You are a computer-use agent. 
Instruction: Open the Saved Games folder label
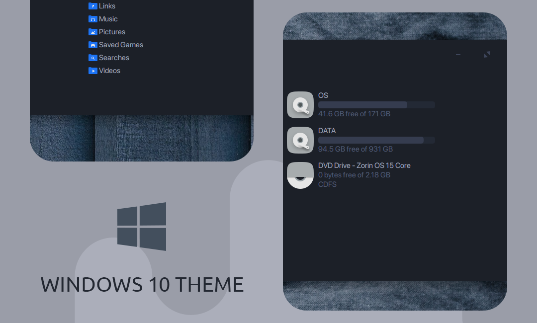121,45
